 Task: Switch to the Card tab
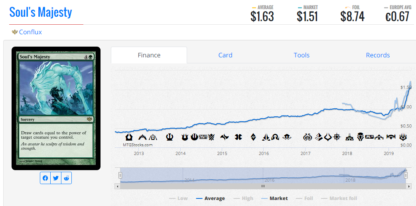pos(225,55)
